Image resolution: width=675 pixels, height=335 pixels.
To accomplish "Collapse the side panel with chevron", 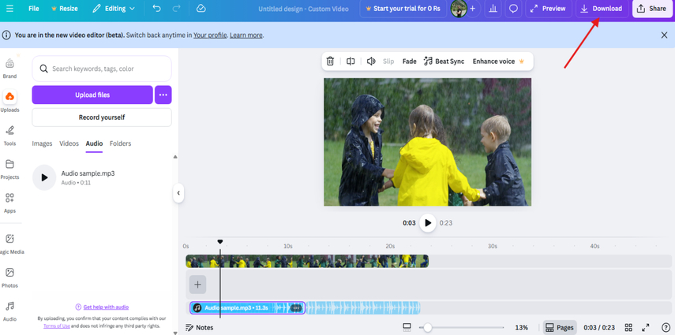I will pos(178,193).
